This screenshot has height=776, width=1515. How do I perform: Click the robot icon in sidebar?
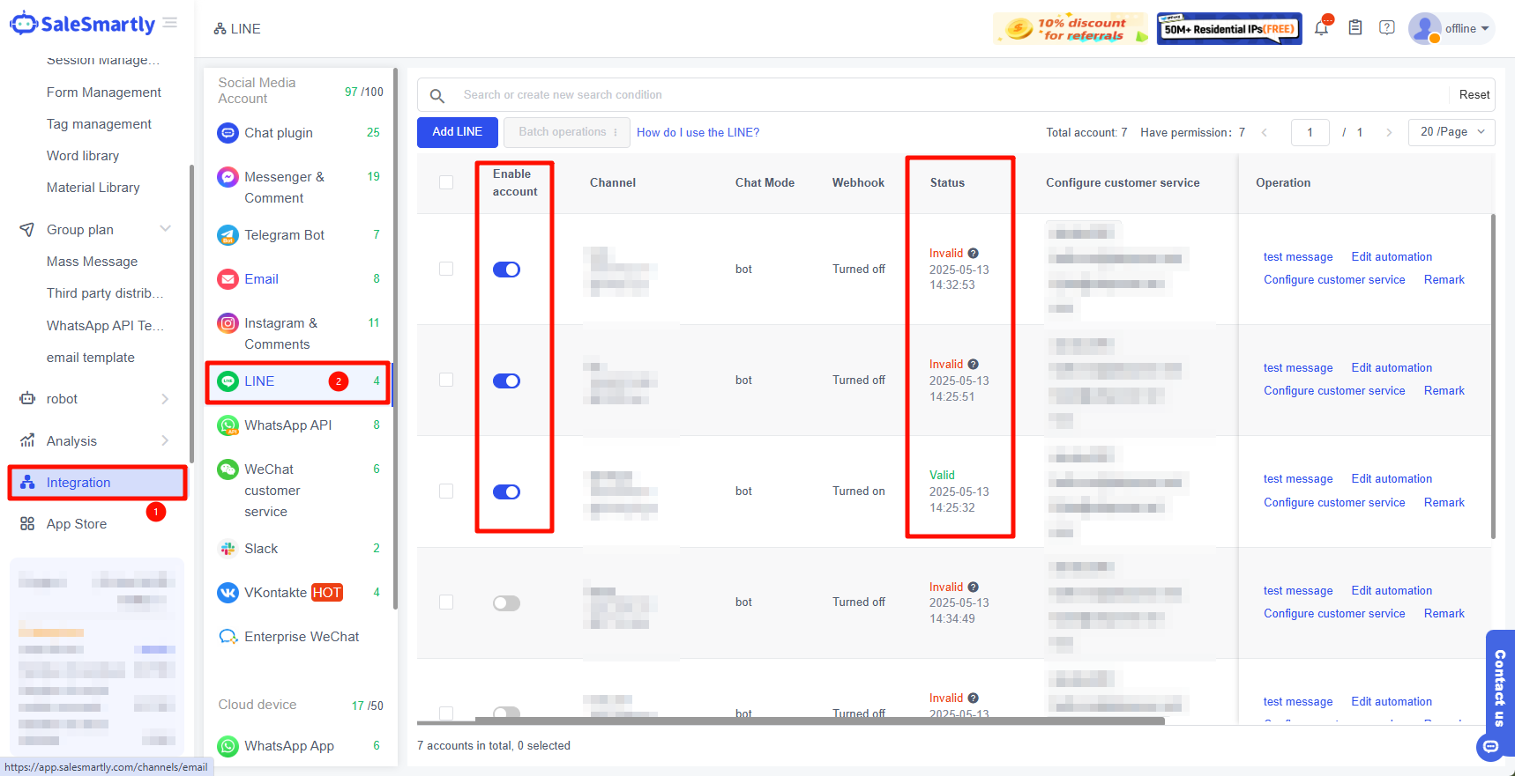[x=27, y=399]
